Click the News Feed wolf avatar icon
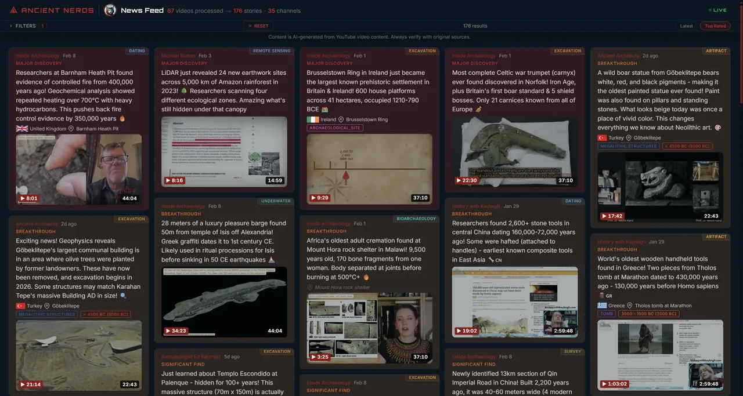The height and width of the screenshot is (396, 743). [109, 10]
